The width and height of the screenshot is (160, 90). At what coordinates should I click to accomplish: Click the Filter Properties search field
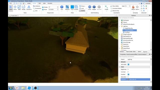coord(135,57)
